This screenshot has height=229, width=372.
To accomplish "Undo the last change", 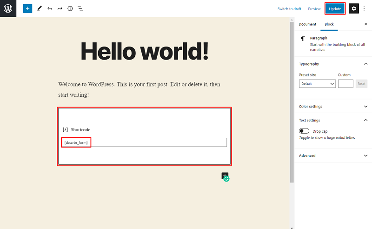I will [50, 8].
